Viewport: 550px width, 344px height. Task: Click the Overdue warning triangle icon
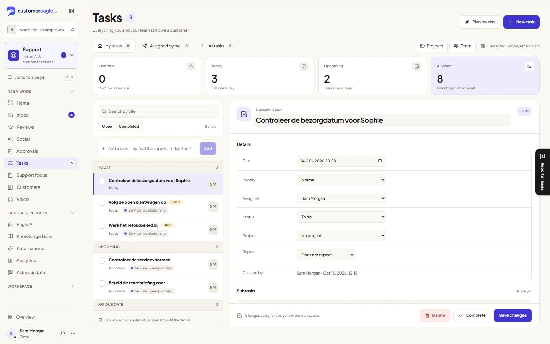[191, 66]
